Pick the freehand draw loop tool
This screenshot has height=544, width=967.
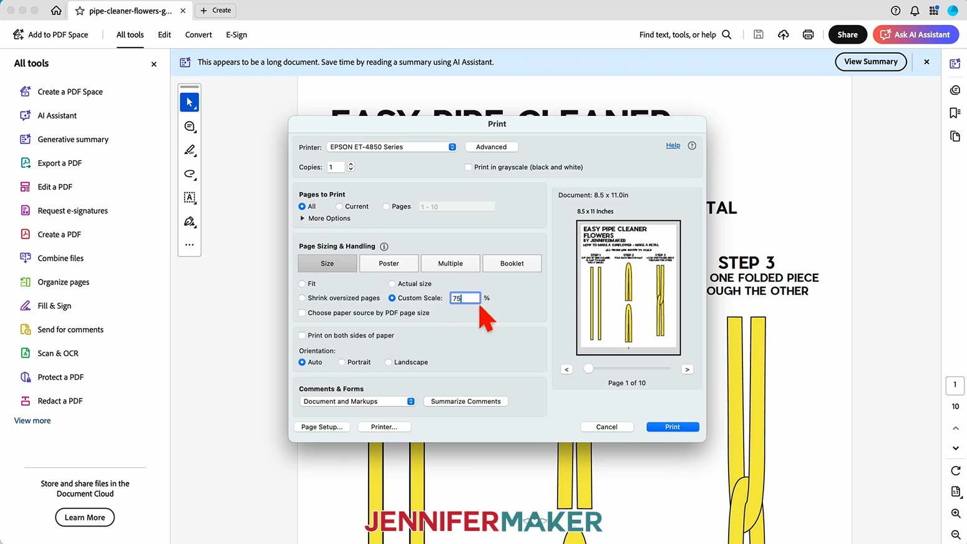click(190, 174)
